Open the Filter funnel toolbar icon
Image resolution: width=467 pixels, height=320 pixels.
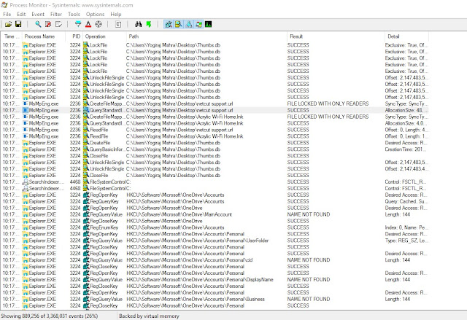78,24
